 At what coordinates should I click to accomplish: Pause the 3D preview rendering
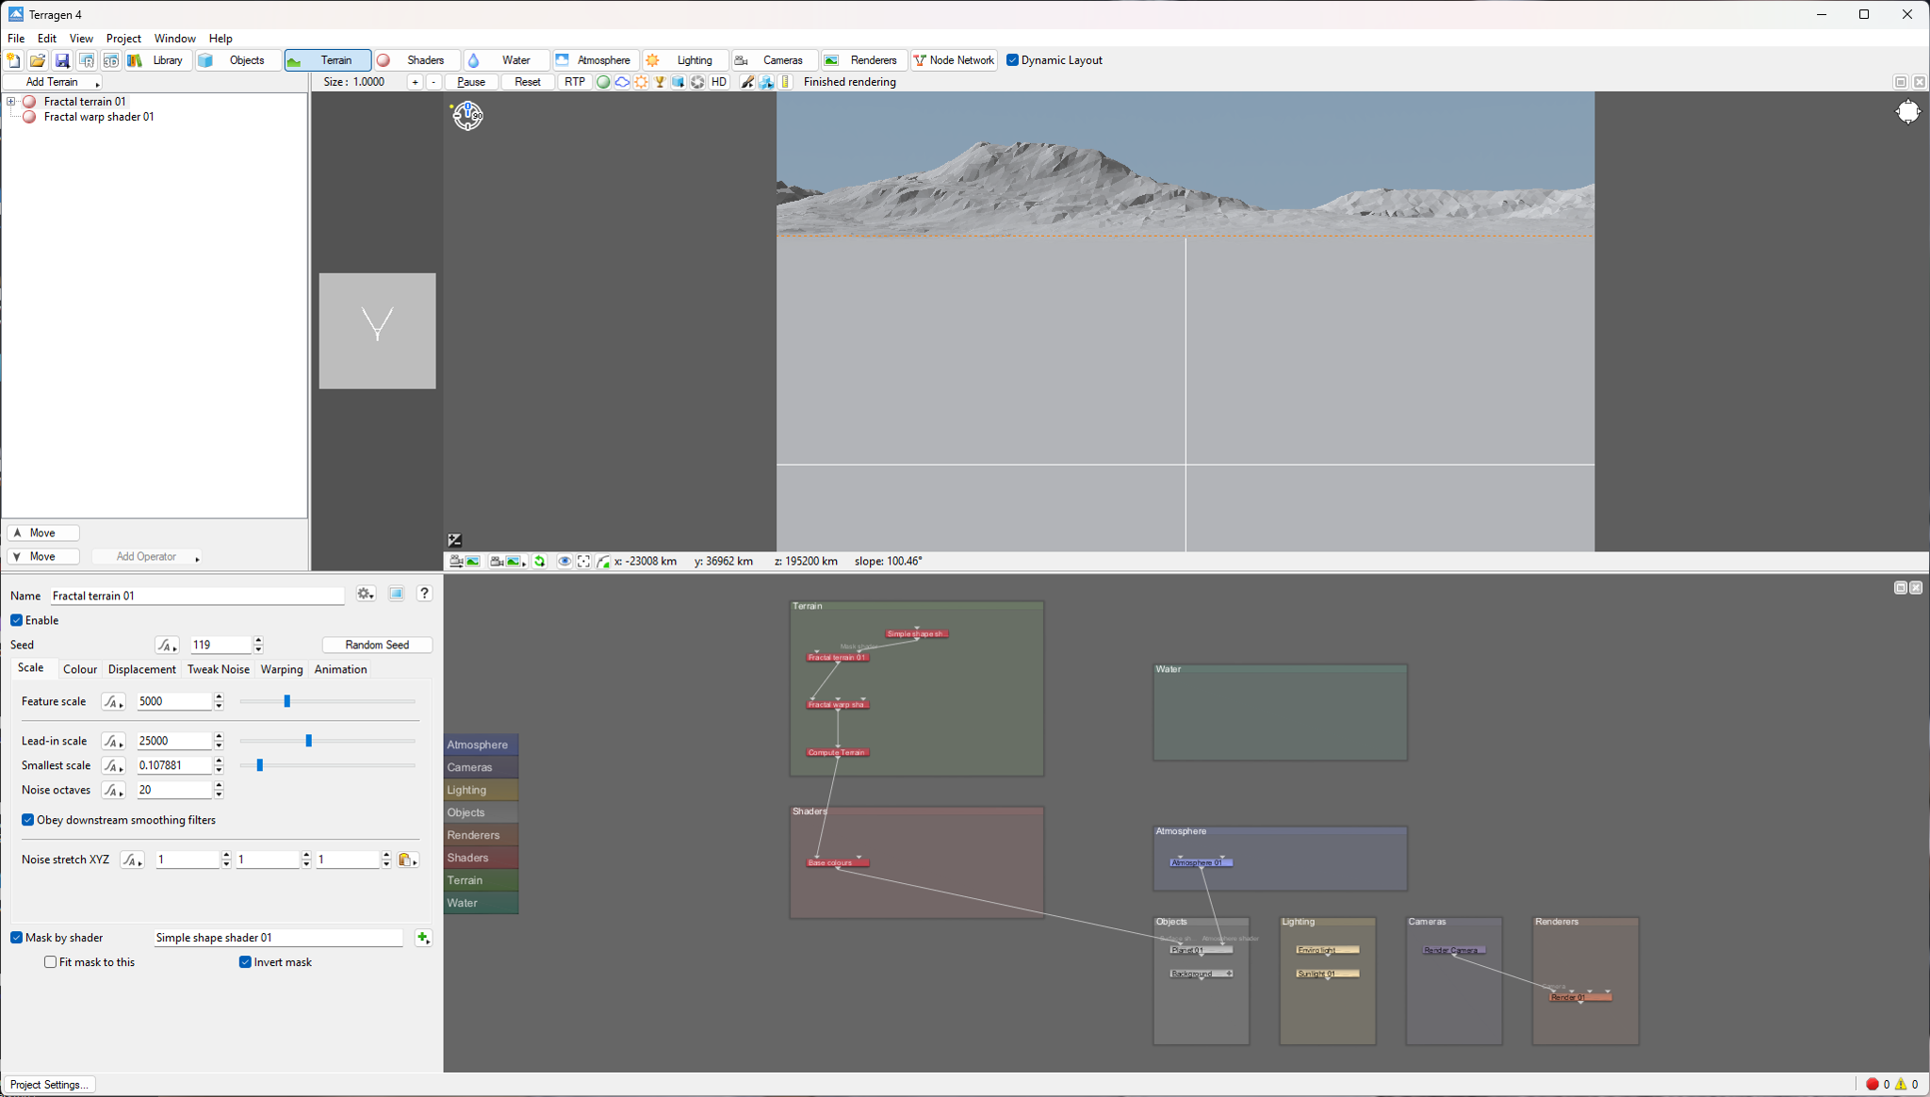[471, 82]
